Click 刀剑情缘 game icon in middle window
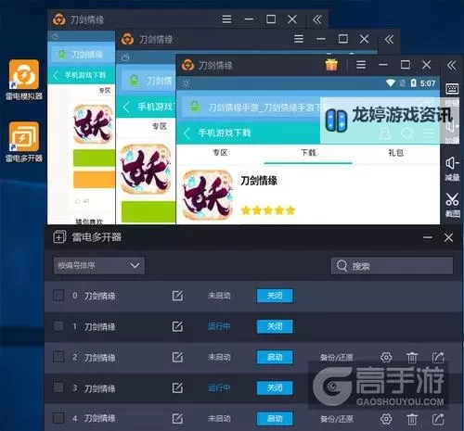Screen dimensions: 464x431 pos(146,169)
